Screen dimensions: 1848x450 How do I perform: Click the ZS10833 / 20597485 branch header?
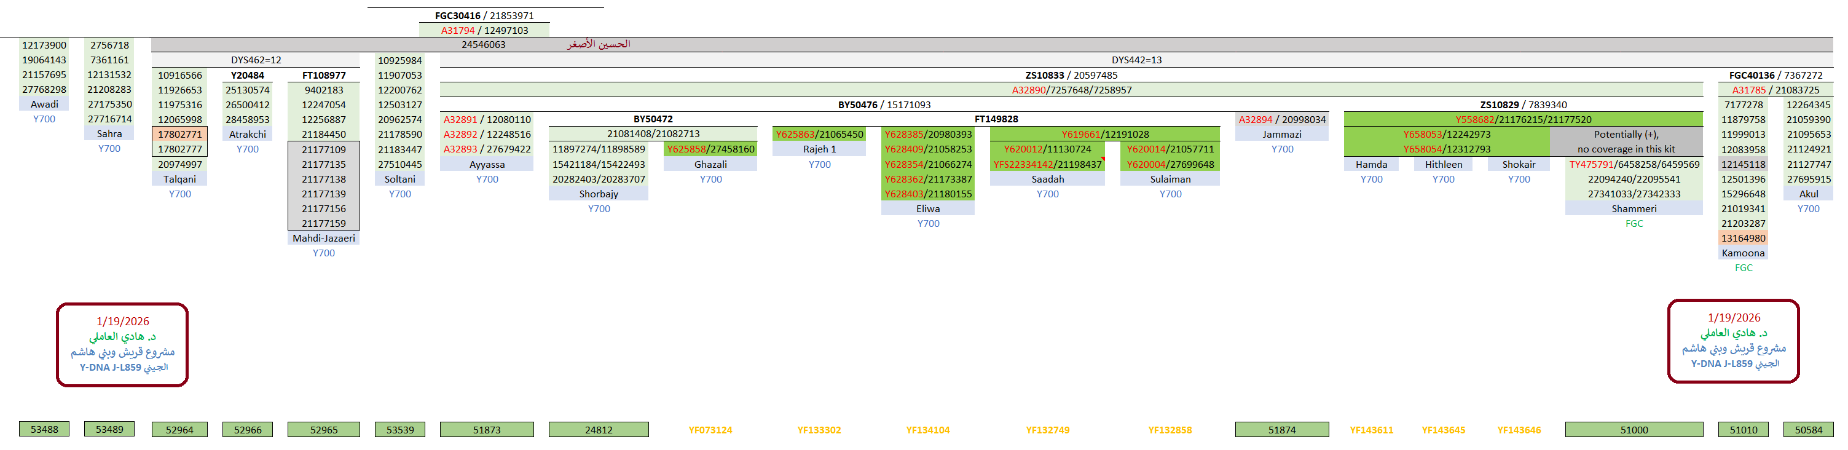(x=1071, y=76)
